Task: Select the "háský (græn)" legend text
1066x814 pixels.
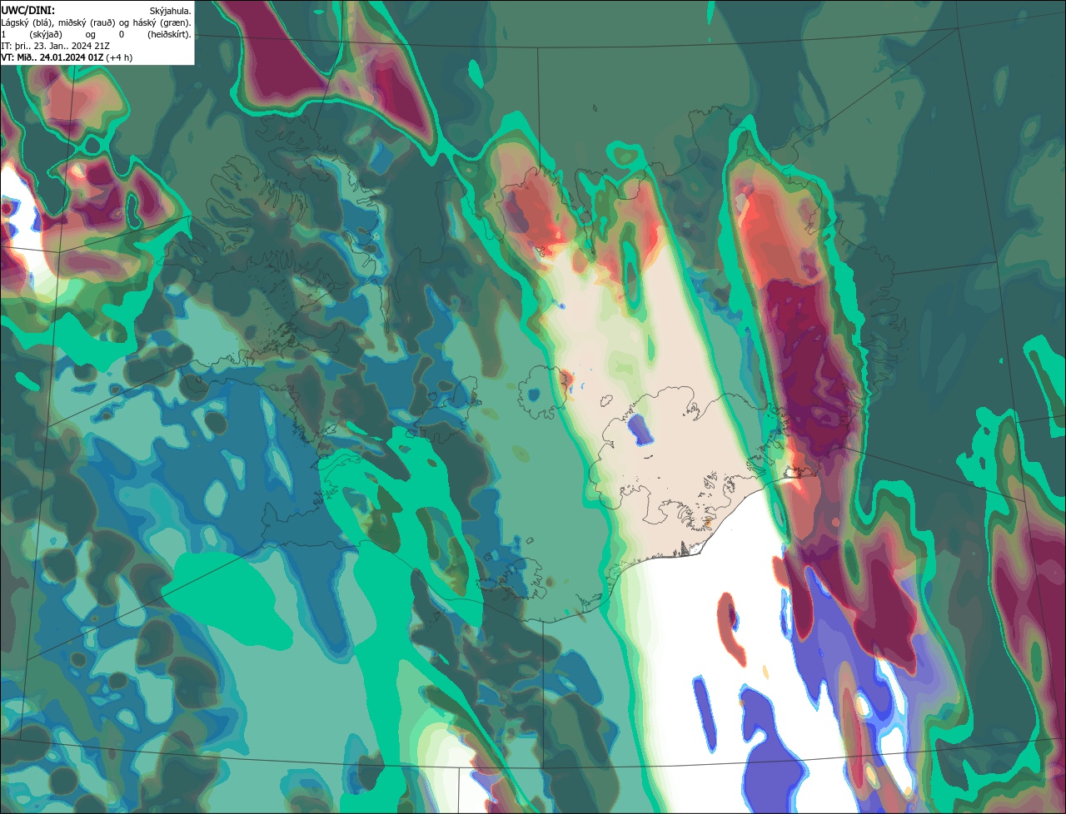Action: (160, 23)
